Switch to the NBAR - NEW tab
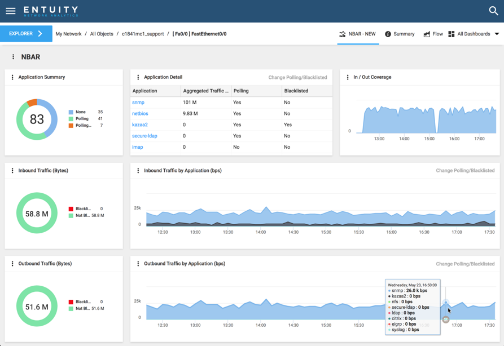 point(358,34)
